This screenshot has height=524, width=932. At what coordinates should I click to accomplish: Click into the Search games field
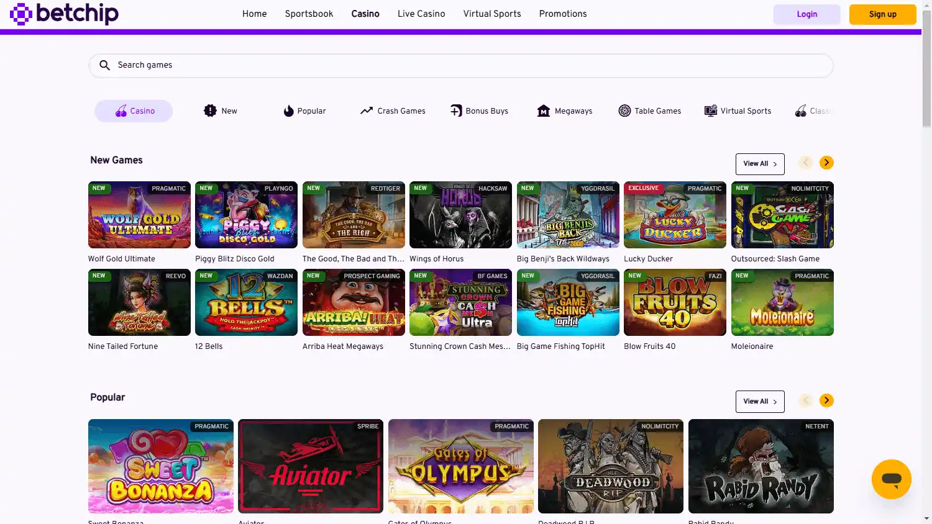461,65
